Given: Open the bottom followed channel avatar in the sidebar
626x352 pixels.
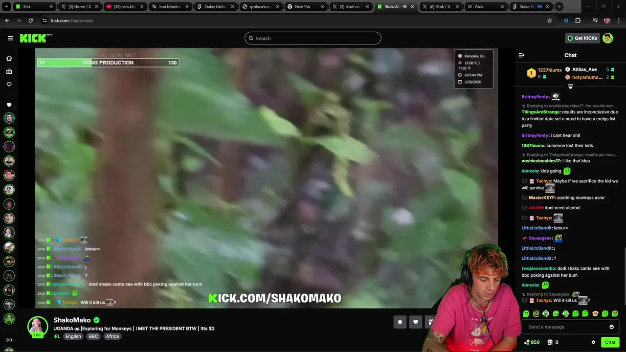Looking at the screenshot, I should pyautogui.click(x=9, y=319).
